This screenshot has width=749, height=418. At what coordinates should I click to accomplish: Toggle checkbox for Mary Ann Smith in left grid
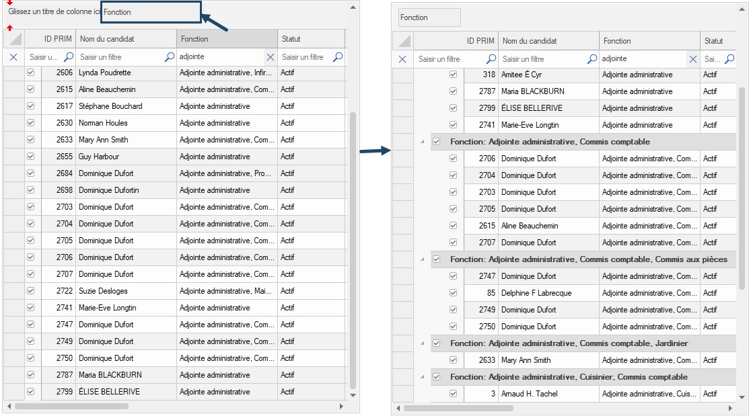(x=31, y=140)
